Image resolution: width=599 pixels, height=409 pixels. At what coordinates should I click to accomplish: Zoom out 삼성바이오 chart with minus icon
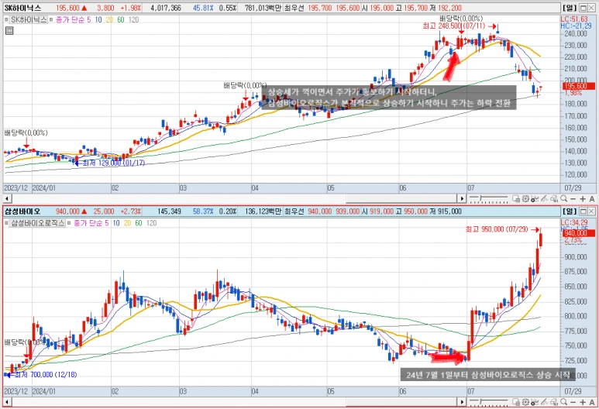[x=573, y=402]
